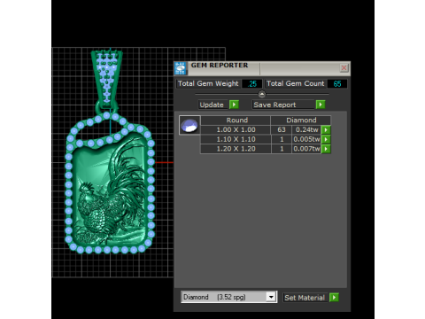Click the Total Gem Weight label
Viewport: 425px width, 319px height.
(x=208, y=83)
